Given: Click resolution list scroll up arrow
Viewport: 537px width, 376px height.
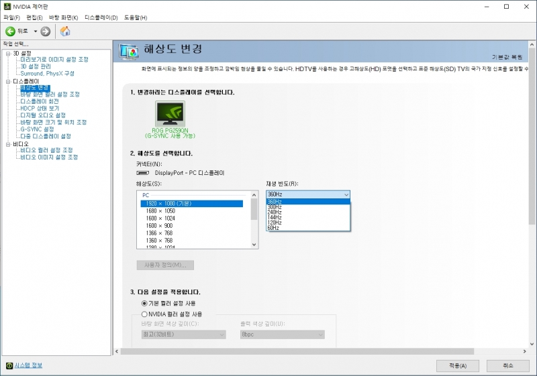Looking at the screenshot, I should click(x=254, y=195).
